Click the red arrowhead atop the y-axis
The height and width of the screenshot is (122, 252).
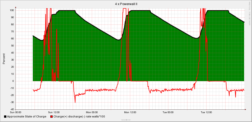click(x=16, y=7)
